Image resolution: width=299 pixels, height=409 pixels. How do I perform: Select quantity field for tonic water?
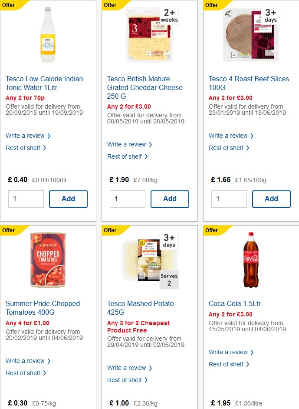tap(26, 199)
